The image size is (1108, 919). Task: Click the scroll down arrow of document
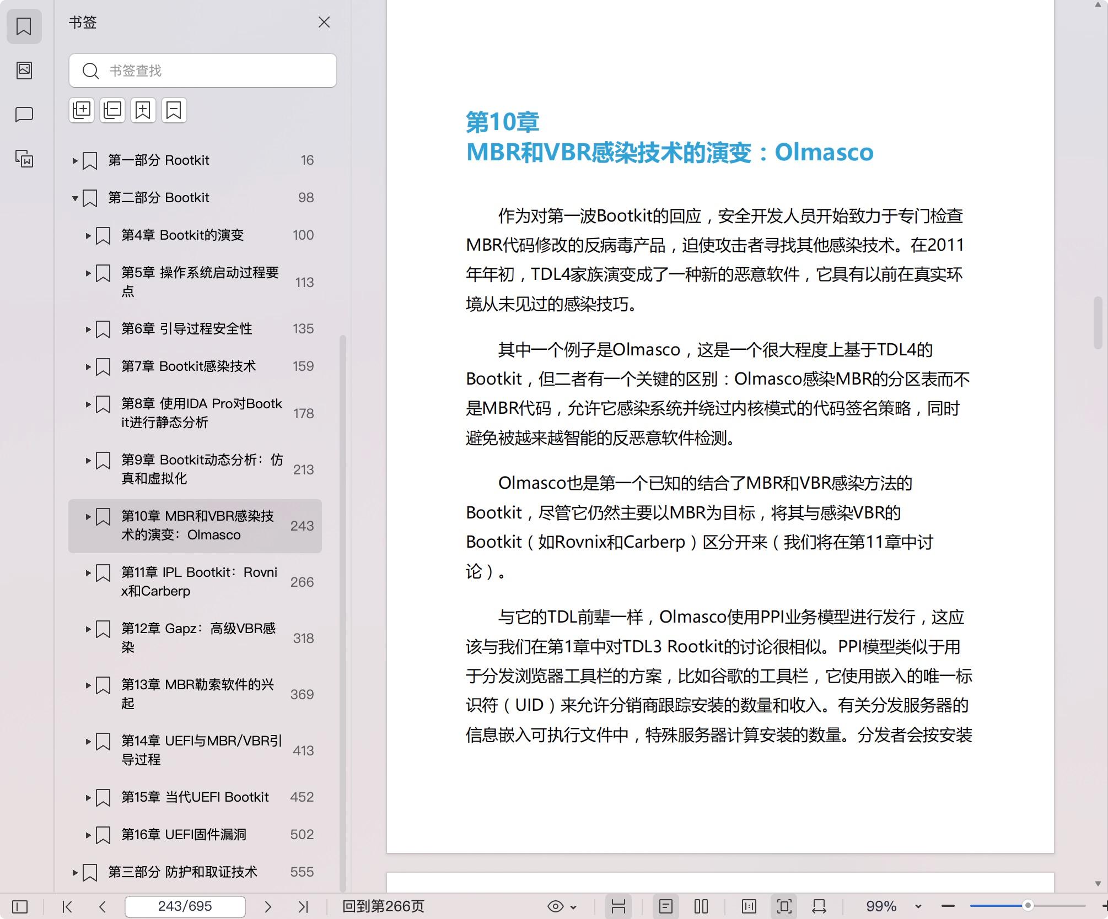pyautogui.click(x=1098, y=883)
